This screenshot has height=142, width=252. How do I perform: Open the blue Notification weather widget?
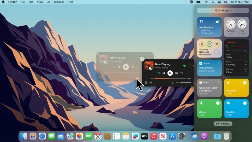tap(209, 27)
